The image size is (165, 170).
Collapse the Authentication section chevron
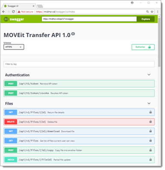[149, 75]
